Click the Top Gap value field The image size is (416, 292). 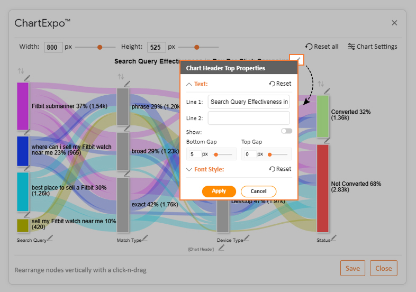click(x=250, y=154)
